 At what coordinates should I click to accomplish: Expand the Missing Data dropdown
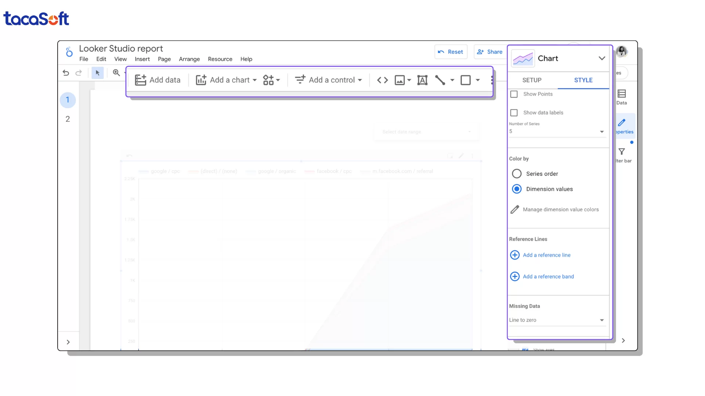click(x=601, y=320)
